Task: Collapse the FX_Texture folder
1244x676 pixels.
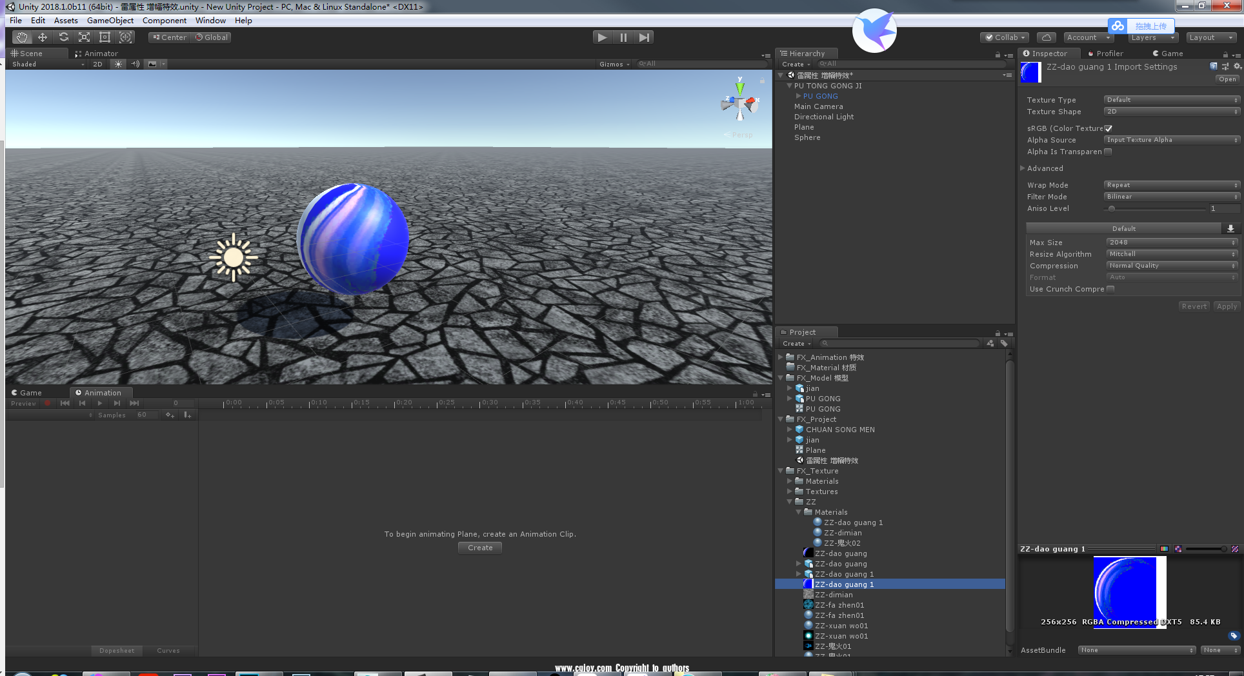Action: [x=781, y=471]
